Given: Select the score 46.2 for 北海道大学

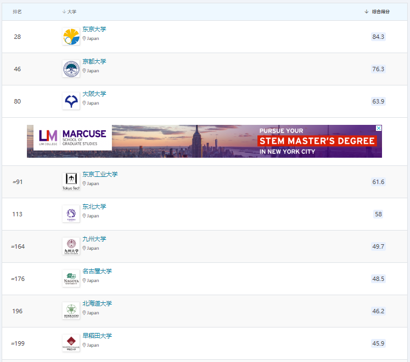Looking at the screenshot, I should click(x=378, y=312).
